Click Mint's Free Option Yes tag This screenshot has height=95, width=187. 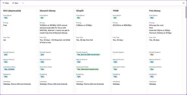pyautogui.click(x=6, y=18)
